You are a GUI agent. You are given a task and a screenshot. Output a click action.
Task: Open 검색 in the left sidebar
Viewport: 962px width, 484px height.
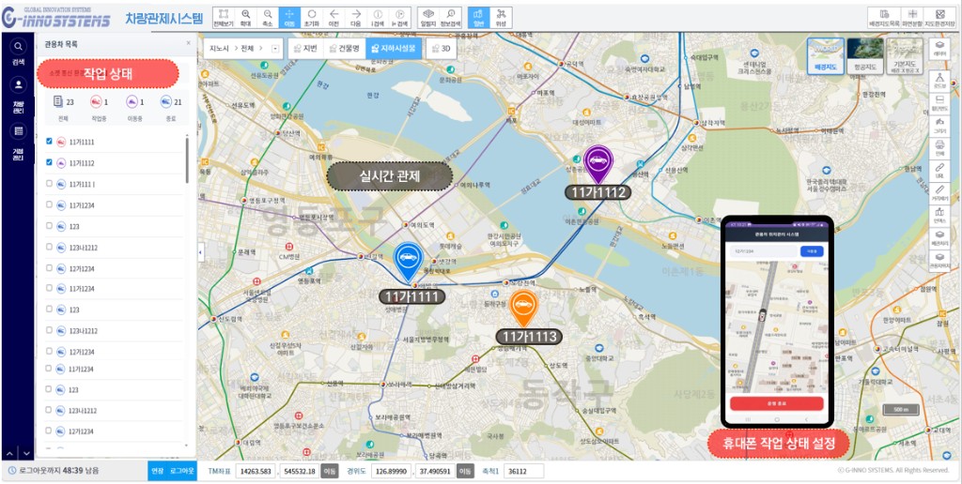coord(18,52)
